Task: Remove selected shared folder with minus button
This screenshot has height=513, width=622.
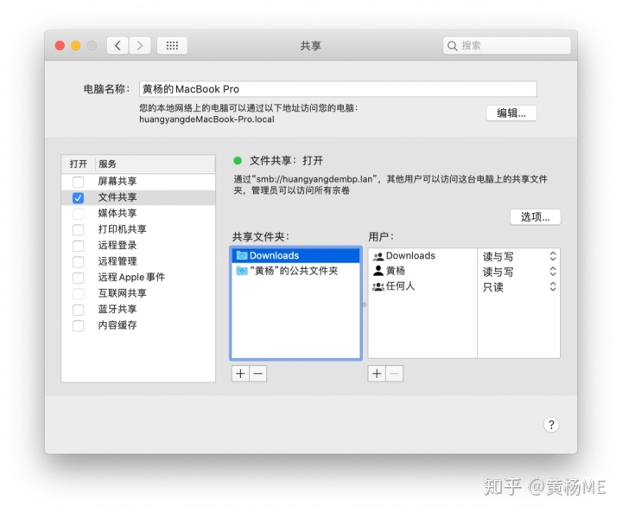Action: pos(257,374)
